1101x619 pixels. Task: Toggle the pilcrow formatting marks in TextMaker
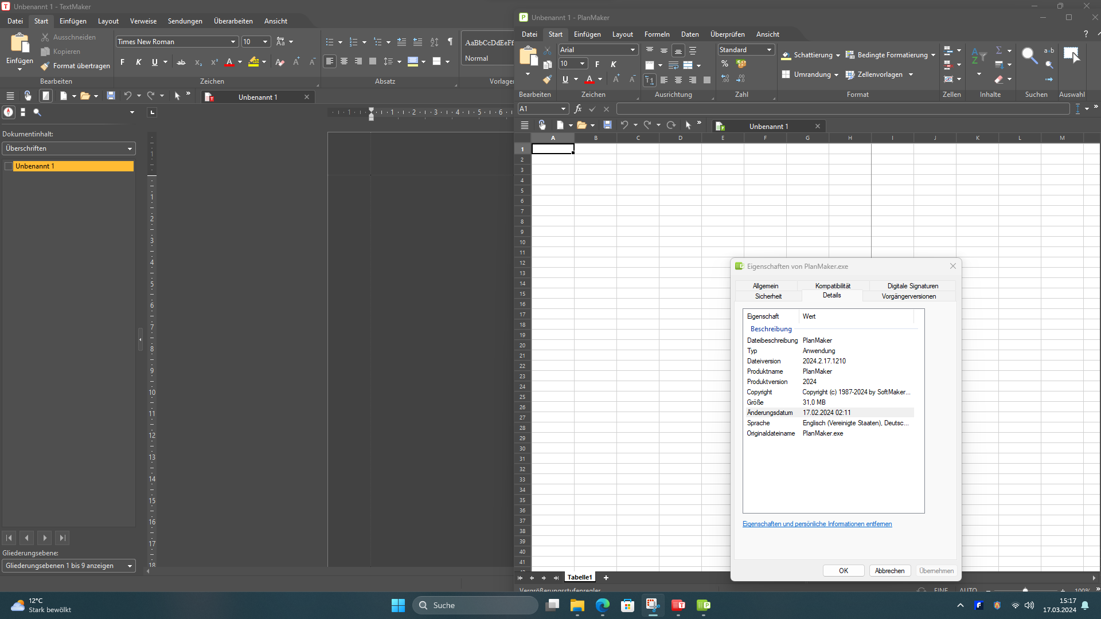point(450,42)
